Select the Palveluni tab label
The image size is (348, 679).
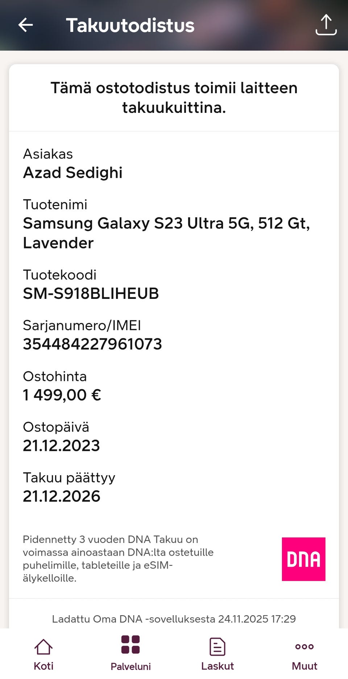point(130,666)
